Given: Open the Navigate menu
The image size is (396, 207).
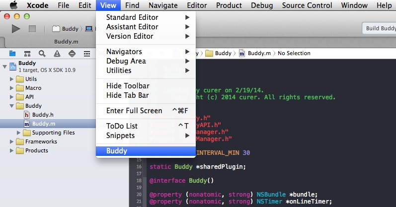Looking at the screenshot, I should coord(163,5).
